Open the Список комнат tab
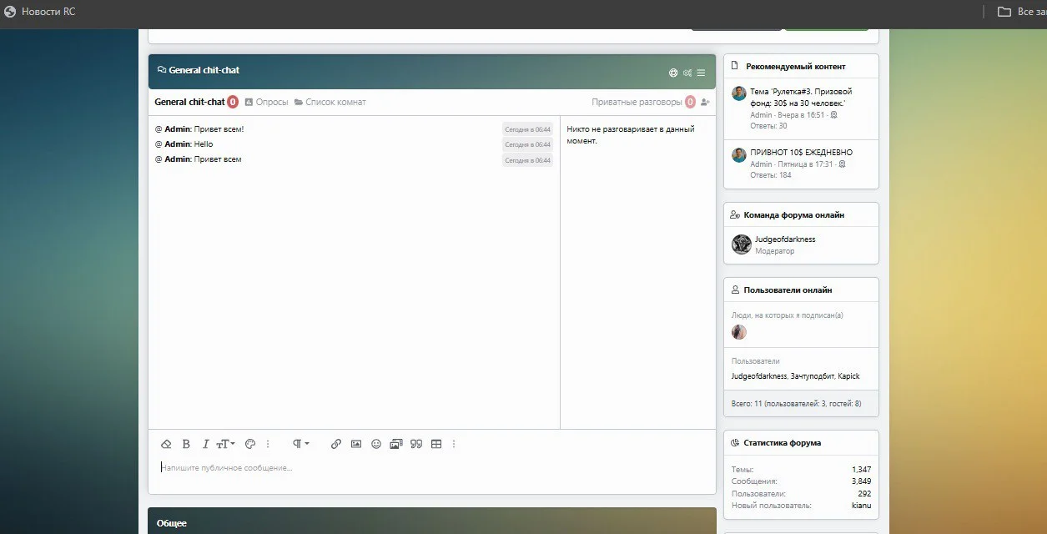Viewport: 1047px width, 534px height. click(330, 102)
